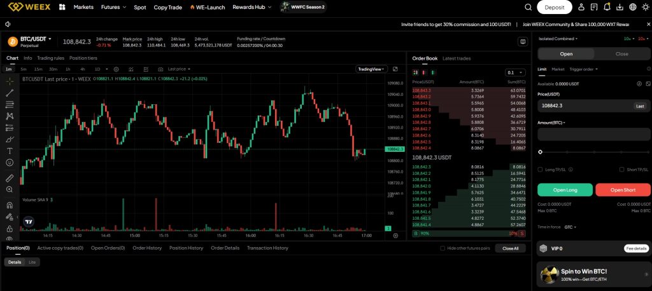Click the WEEX logo
This screenshot has width=652, height=291.
[29, 7]
